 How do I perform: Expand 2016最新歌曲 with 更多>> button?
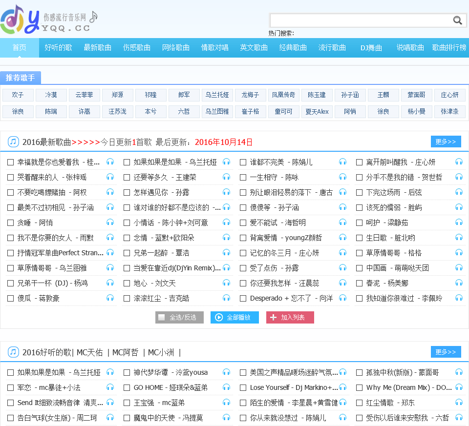point(446,142)
